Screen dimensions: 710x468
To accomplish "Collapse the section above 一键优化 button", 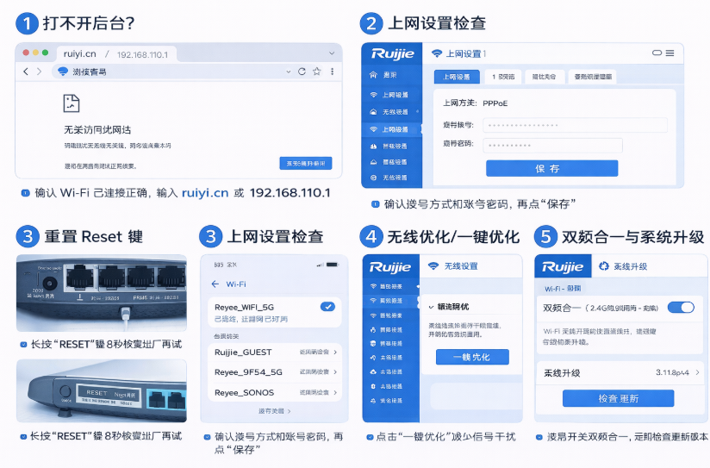I will click(431, 307).
